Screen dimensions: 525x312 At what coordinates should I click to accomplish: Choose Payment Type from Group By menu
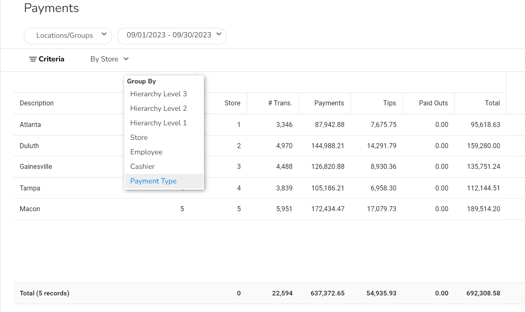point(153,181)
